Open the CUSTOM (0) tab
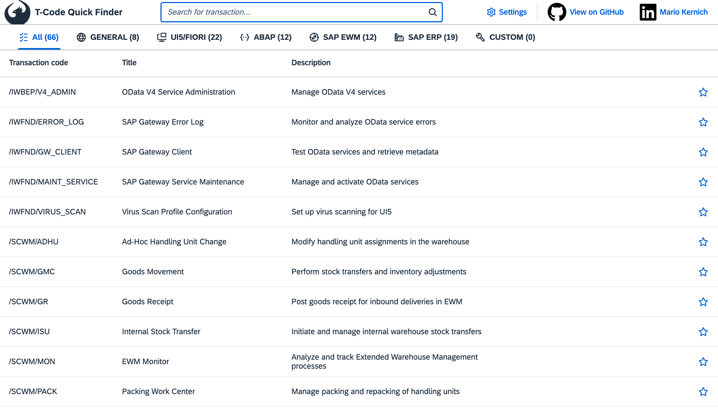The height and width of the screenshot is (417, 718). 505,37
